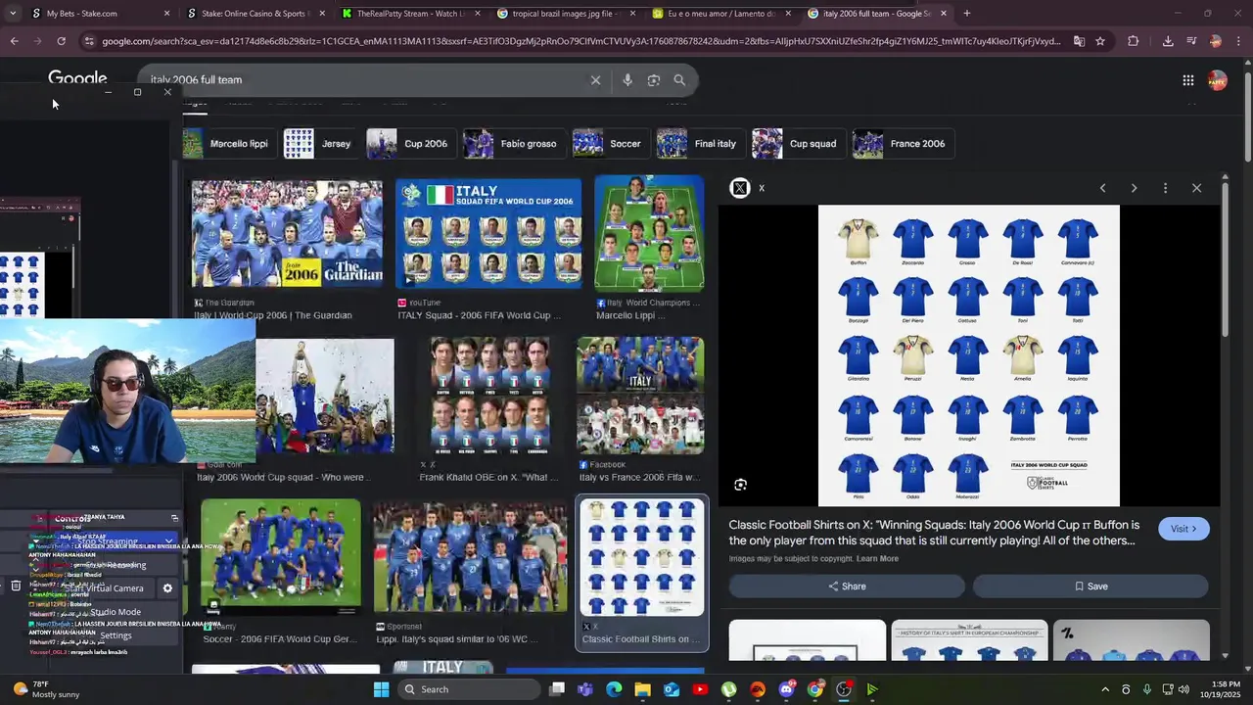Viewport: 1253px width, 705px height.
Task: Open the Google account avatar
Action: tap(1217, 80)
